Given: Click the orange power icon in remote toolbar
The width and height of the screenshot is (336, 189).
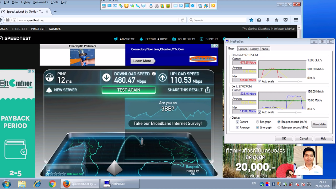Looking at the screenshot, I should point(126,6).
